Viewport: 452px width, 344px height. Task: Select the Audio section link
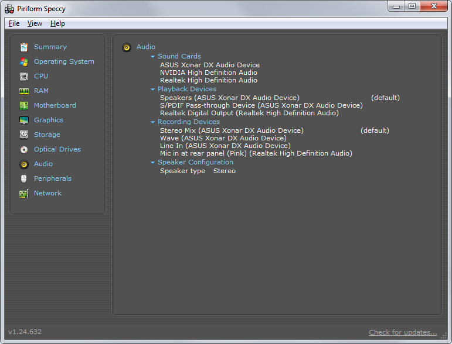[x=43, y=164]
